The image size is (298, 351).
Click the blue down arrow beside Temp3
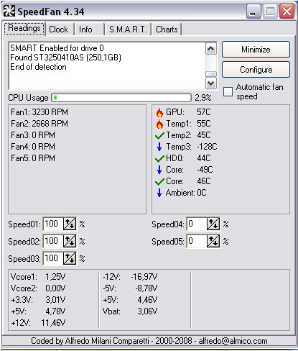point(159,147)
